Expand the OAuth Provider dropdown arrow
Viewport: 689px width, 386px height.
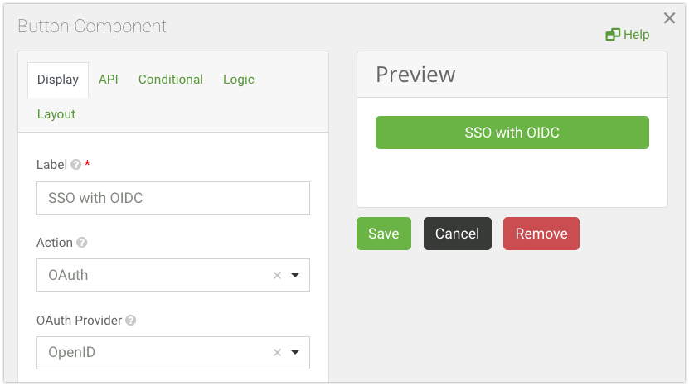pos(295,353)
